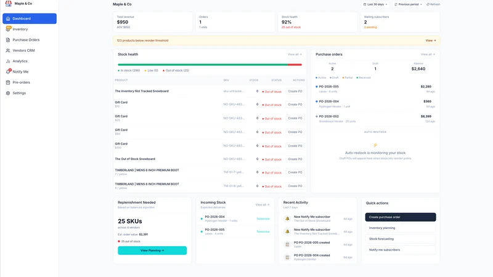Screen dimensions: 493x277
Task: Click the Refresh button
Action: 433,4
